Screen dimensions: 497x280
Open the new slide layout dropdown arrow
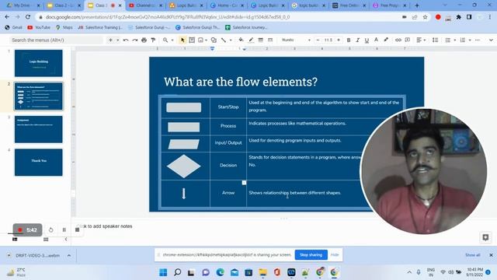click(x=117, y=40)
